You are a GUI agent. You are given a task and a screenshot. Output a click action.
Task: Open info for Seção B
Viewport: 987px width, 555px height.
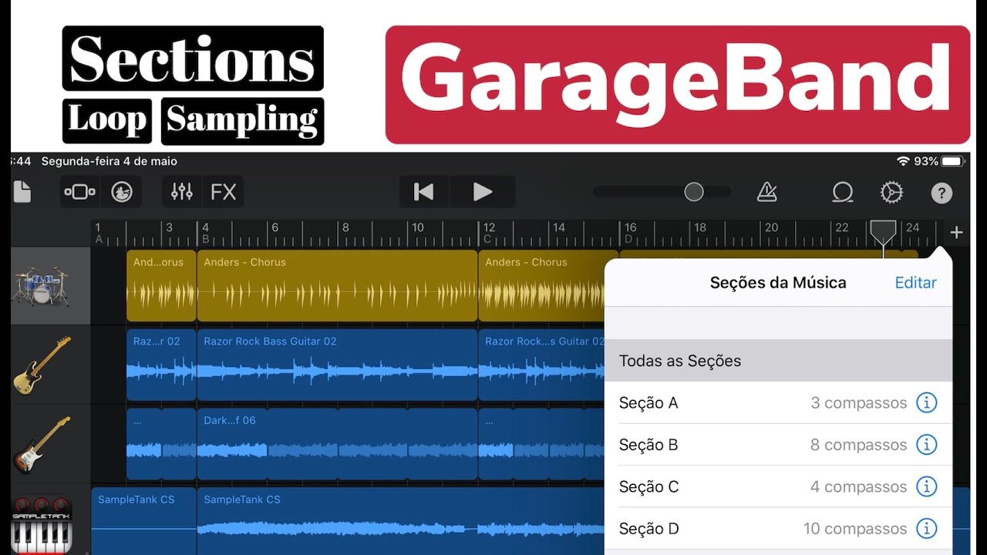926,445
